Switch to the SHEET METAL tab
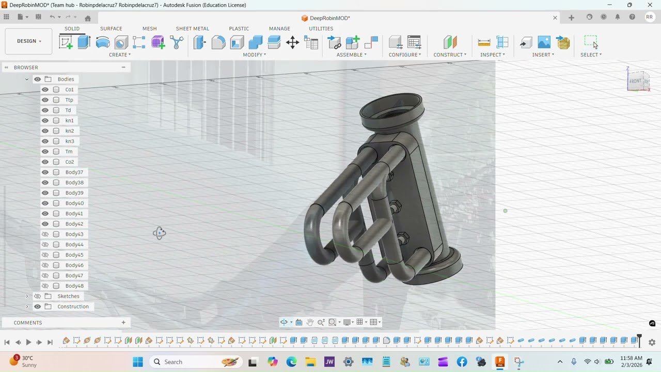This screenshot has width=661, height=372. point(193,28)
